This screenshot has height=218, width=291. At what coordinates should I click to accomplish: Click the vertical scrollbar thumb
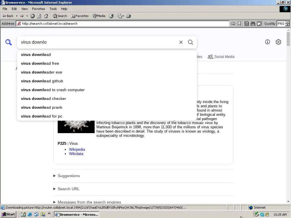click(288, 39)
